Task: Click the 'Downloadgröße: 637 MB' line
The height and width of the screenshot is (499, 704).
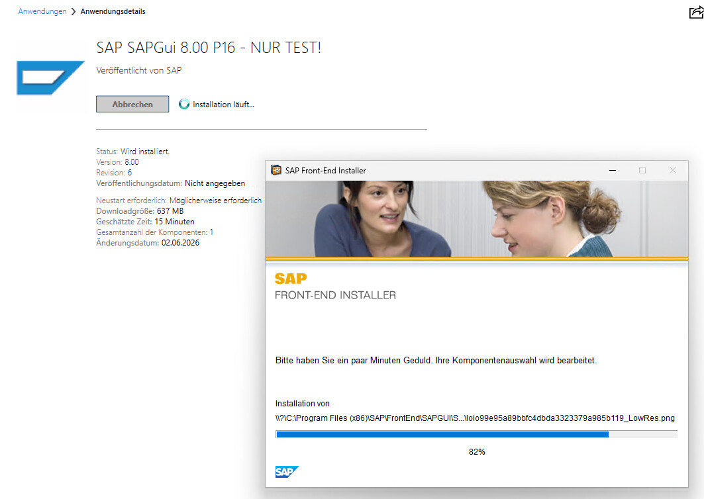Action: tap(140, 211)
